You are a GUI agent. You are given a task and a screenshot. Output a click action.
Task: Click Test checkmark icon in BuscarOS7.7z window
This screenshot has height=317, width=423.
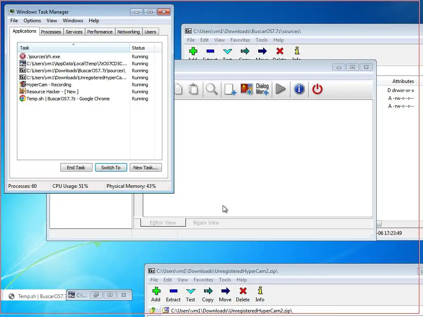[228, 51]
